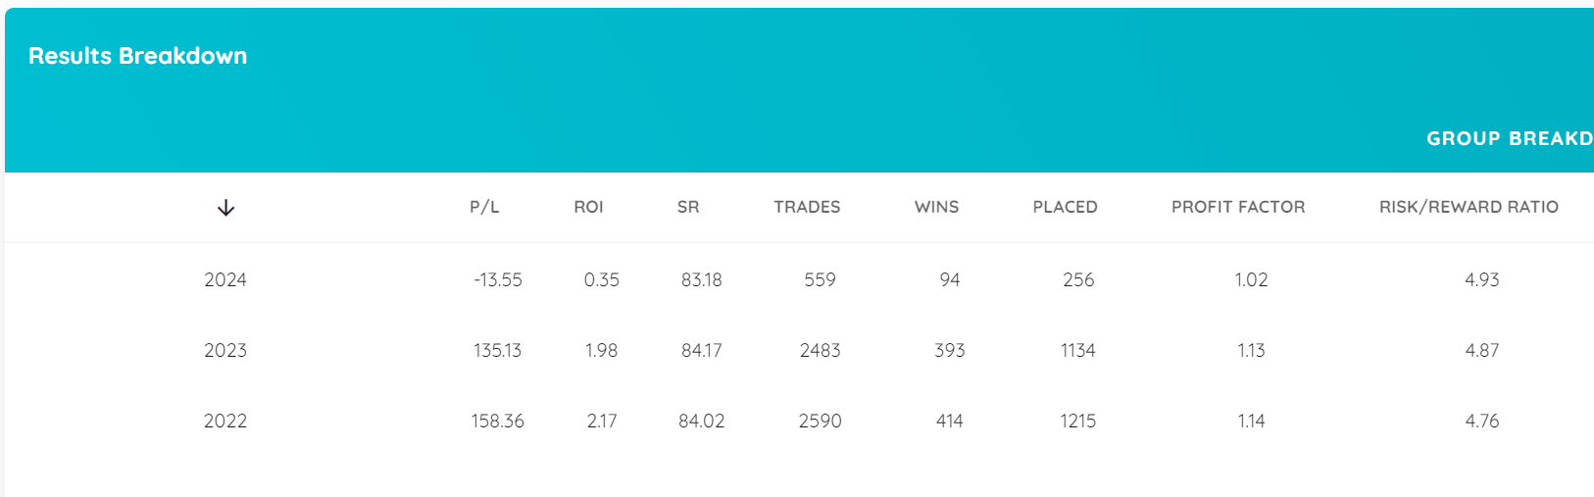
Task: Sort by PLACED column header
Action: [x=1065, y=207]
